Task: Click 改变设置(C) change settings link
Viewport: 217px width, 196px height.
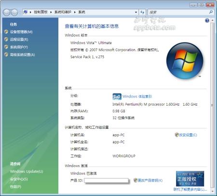Action: click(188, 135)
